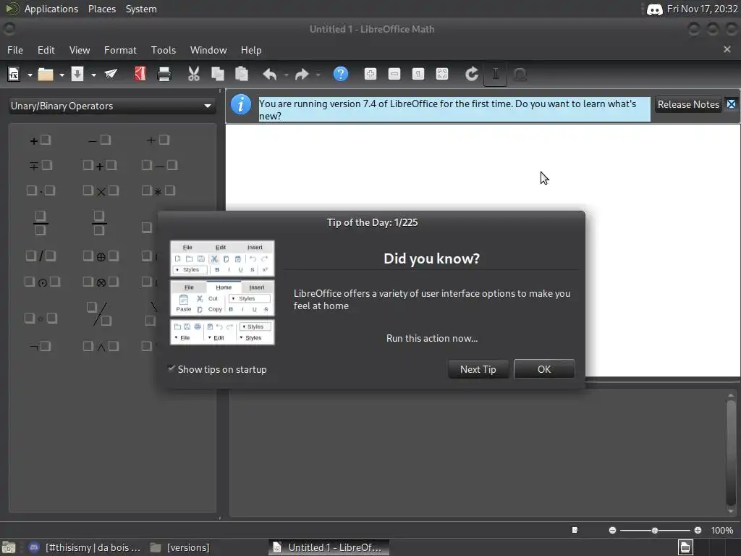Click the New formula document icon
Image resolution: width=741 pixels, height=556 pixels.
pos(14,75)
